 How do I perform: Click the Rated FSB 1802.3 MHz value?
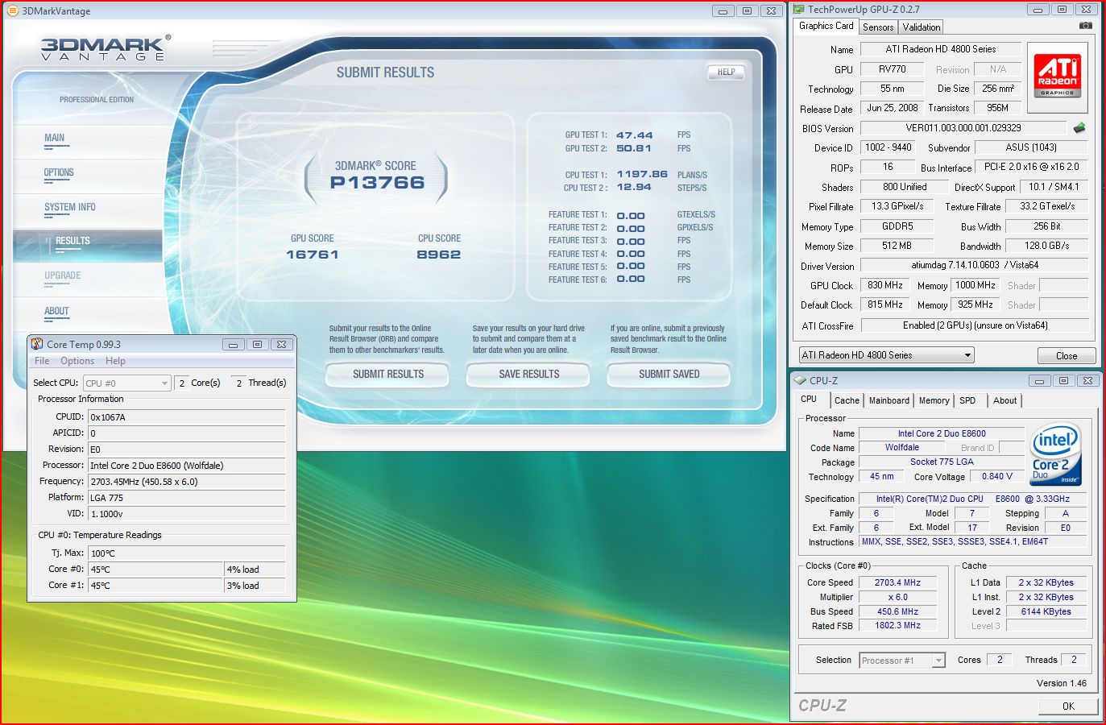click(897, 625)
